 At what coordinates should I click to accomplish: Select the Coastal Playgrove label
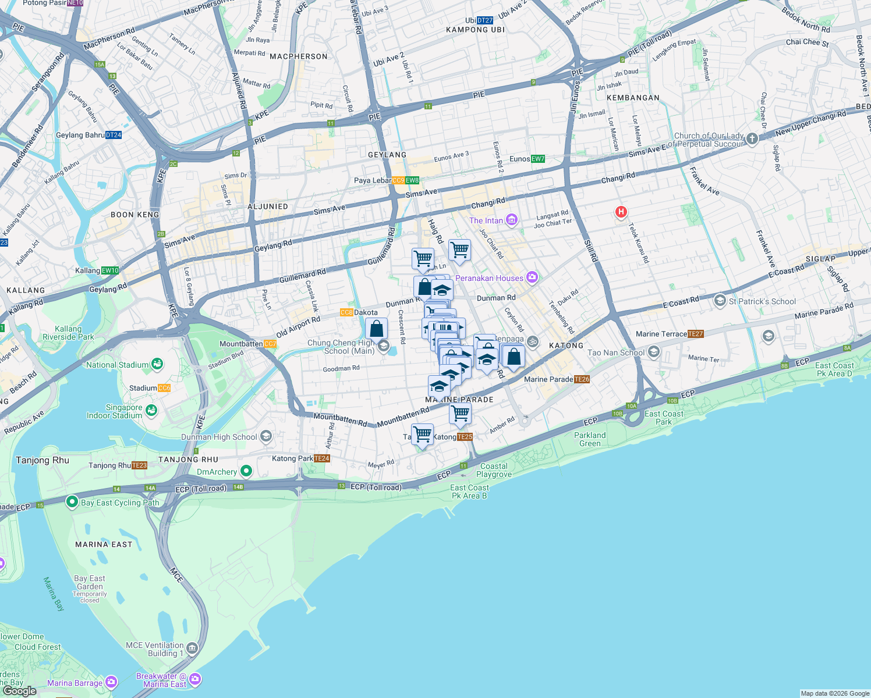(494, 470)
